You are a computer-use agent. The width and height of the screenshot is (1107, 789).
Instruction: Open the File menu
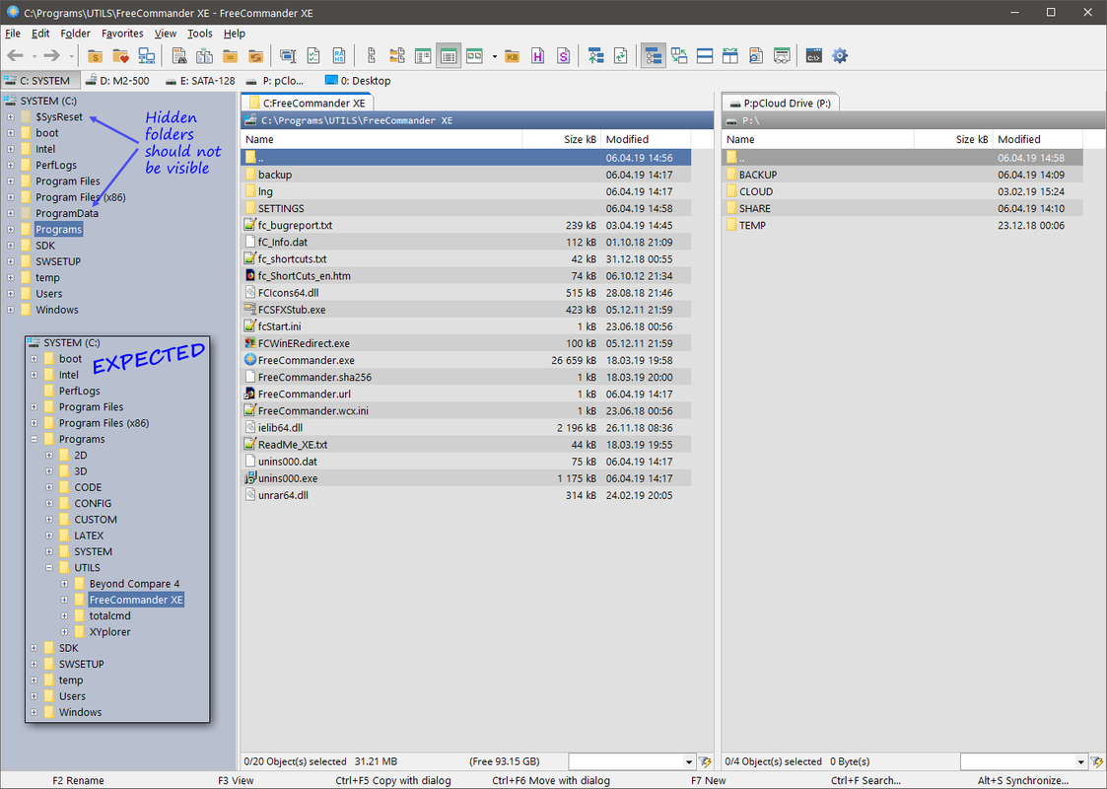13,34
